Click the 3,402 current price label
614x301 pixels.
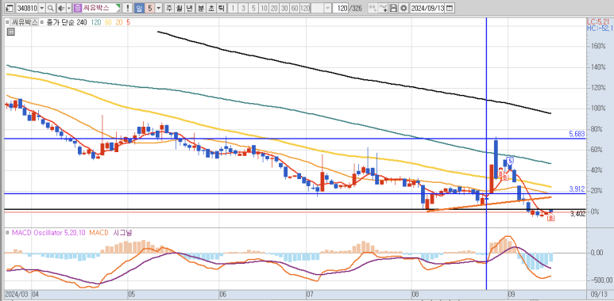(x=578, y=214)
